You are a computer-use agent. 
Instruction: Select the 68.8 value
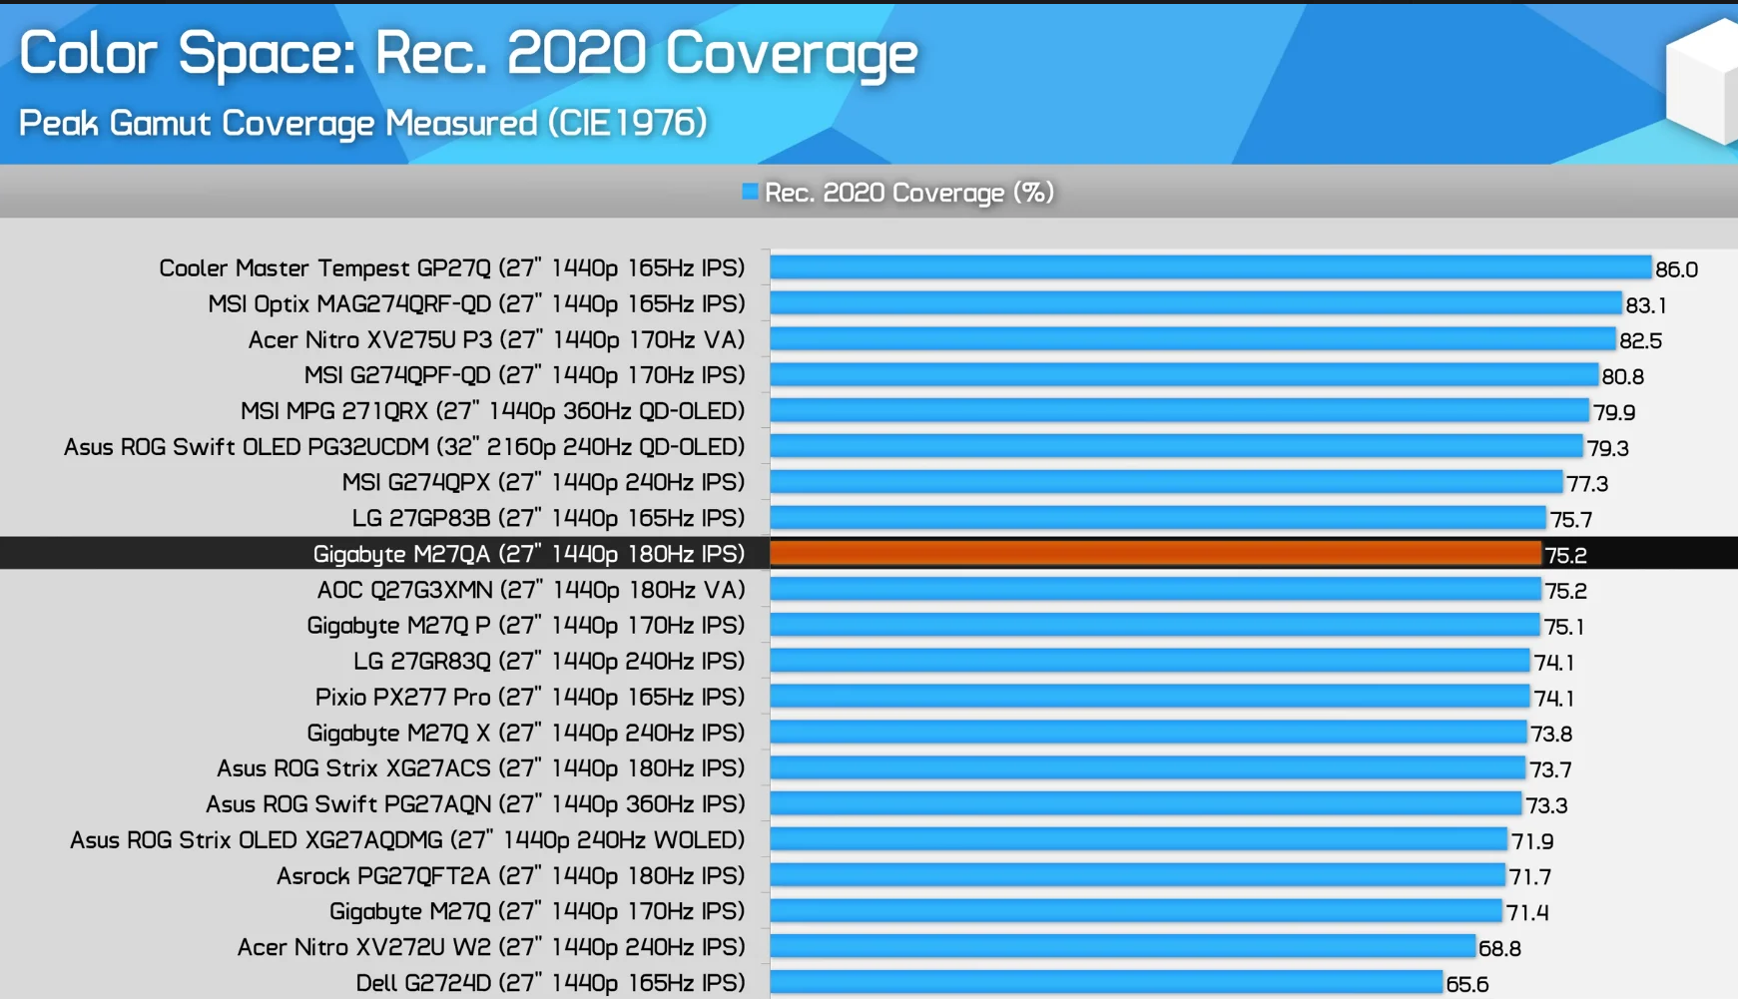[1500, 949]
